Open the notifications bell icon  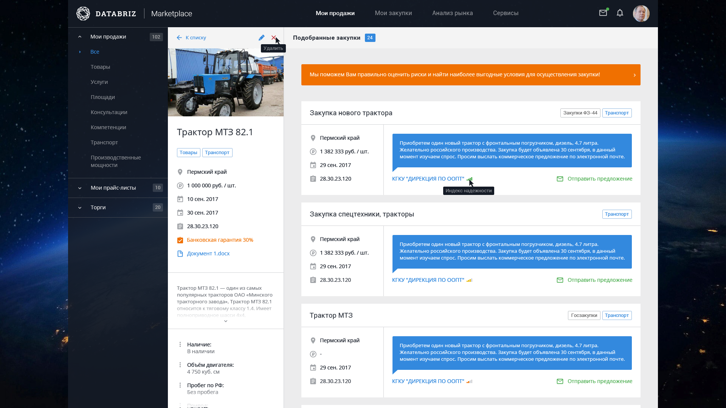620,13
